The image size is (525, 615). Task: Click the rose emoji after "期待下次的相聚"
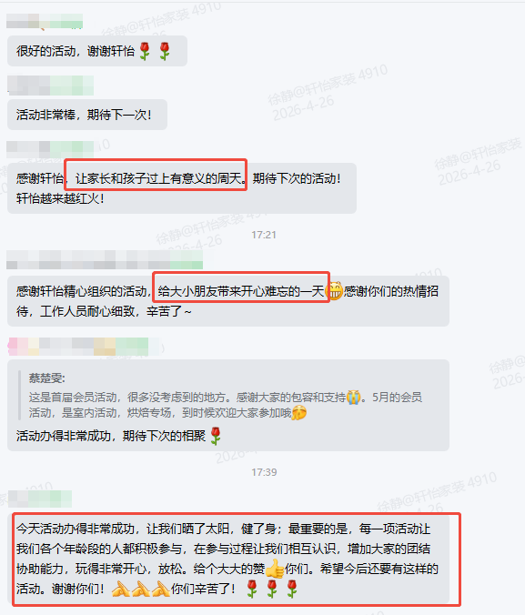click(216, 436)
